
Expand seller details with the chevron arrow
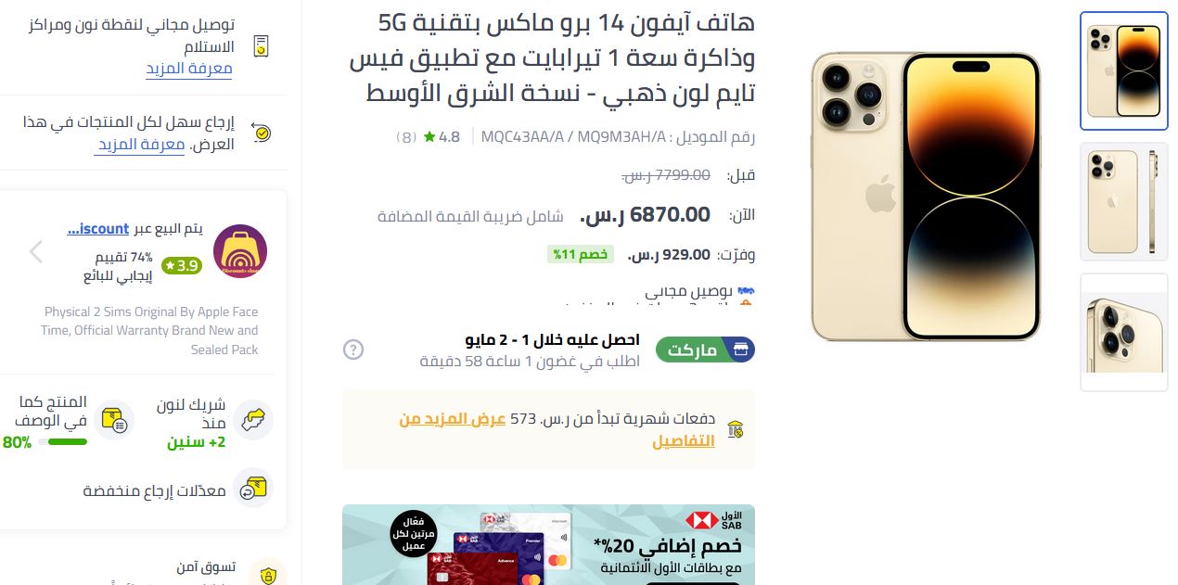coord(36,251)
